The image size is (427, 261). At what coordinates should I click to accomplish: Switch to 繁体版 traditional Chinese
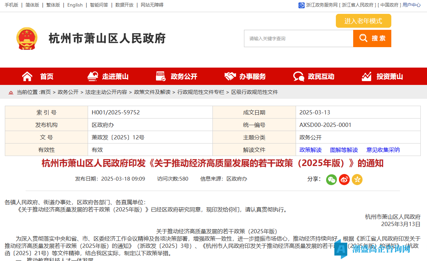click(x=53, y=5)
